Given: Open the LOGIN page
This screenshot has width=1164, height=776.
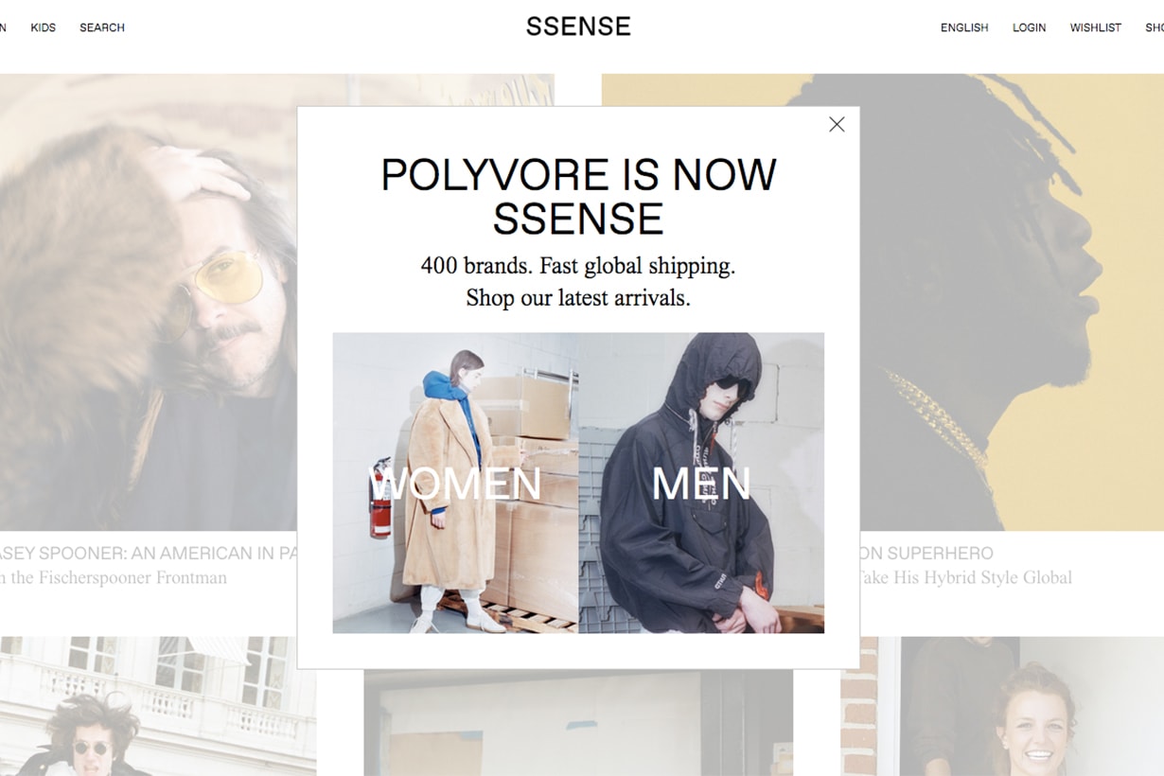Looking at the screenshot, I should [x=1029, y=27].
